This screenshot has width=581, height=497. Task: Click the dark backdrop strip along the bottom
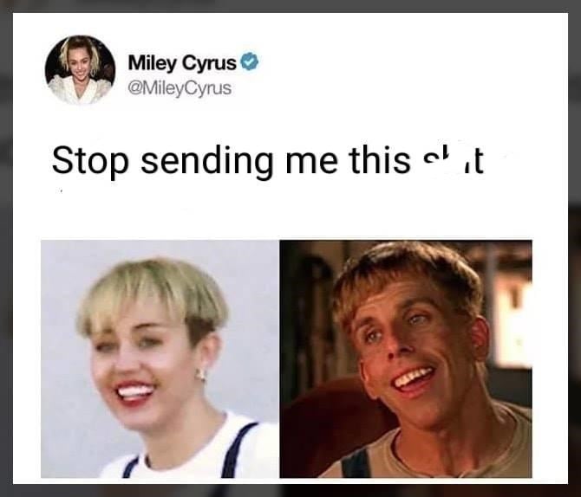coord(290,490)
